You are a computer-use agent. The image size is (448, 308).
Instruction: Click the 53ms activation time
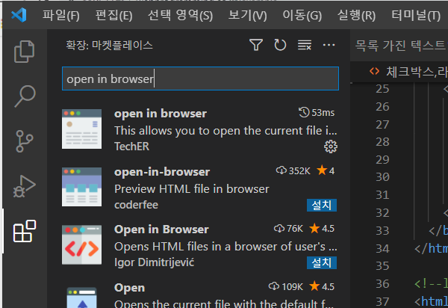click(x=317, y=113)
